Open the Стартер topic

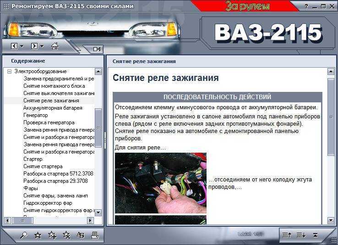(33, 159)
